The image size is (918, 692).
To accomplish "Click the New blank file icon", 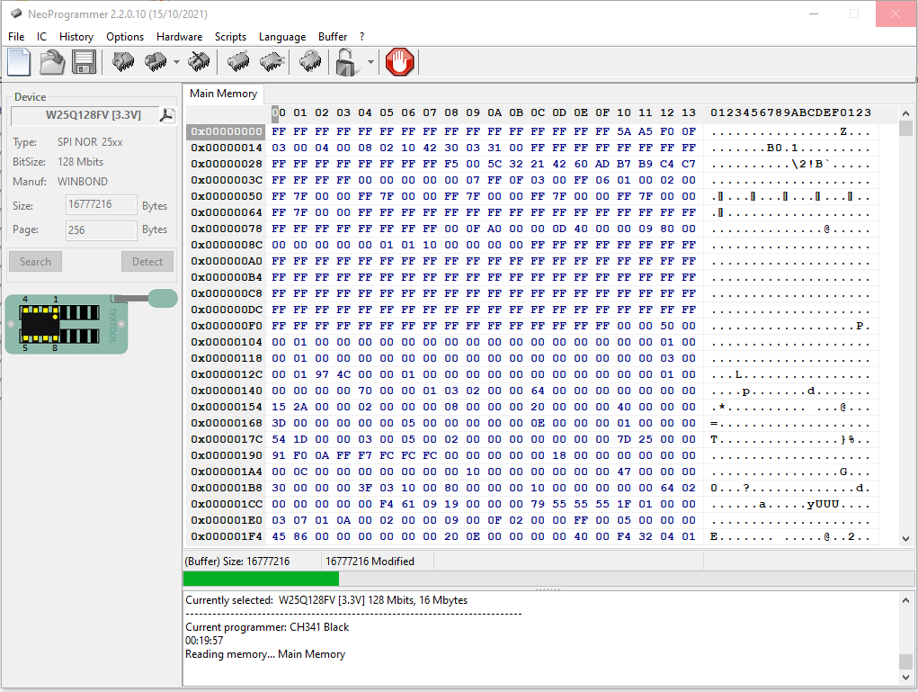I will coord(19,62).
